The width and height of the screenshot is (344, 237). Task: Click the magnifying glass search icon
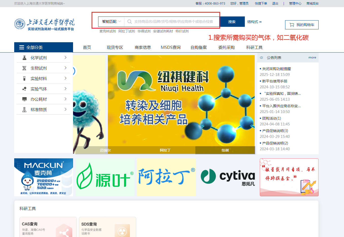tap(129, 22)
